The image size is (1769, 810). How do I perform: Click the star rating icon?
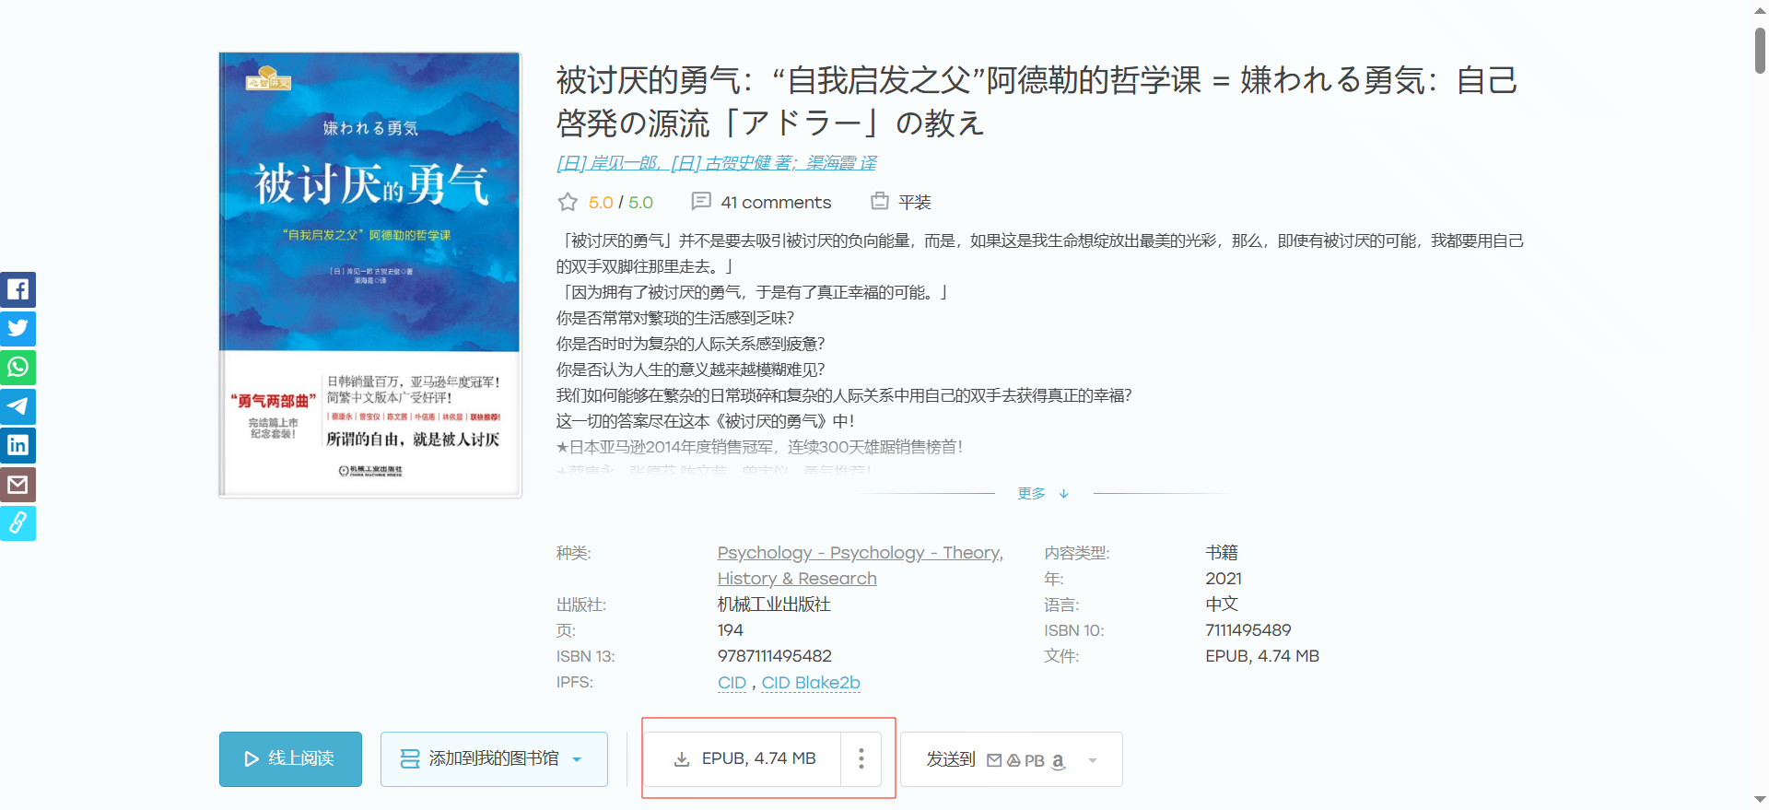click(x=568, y=202)
